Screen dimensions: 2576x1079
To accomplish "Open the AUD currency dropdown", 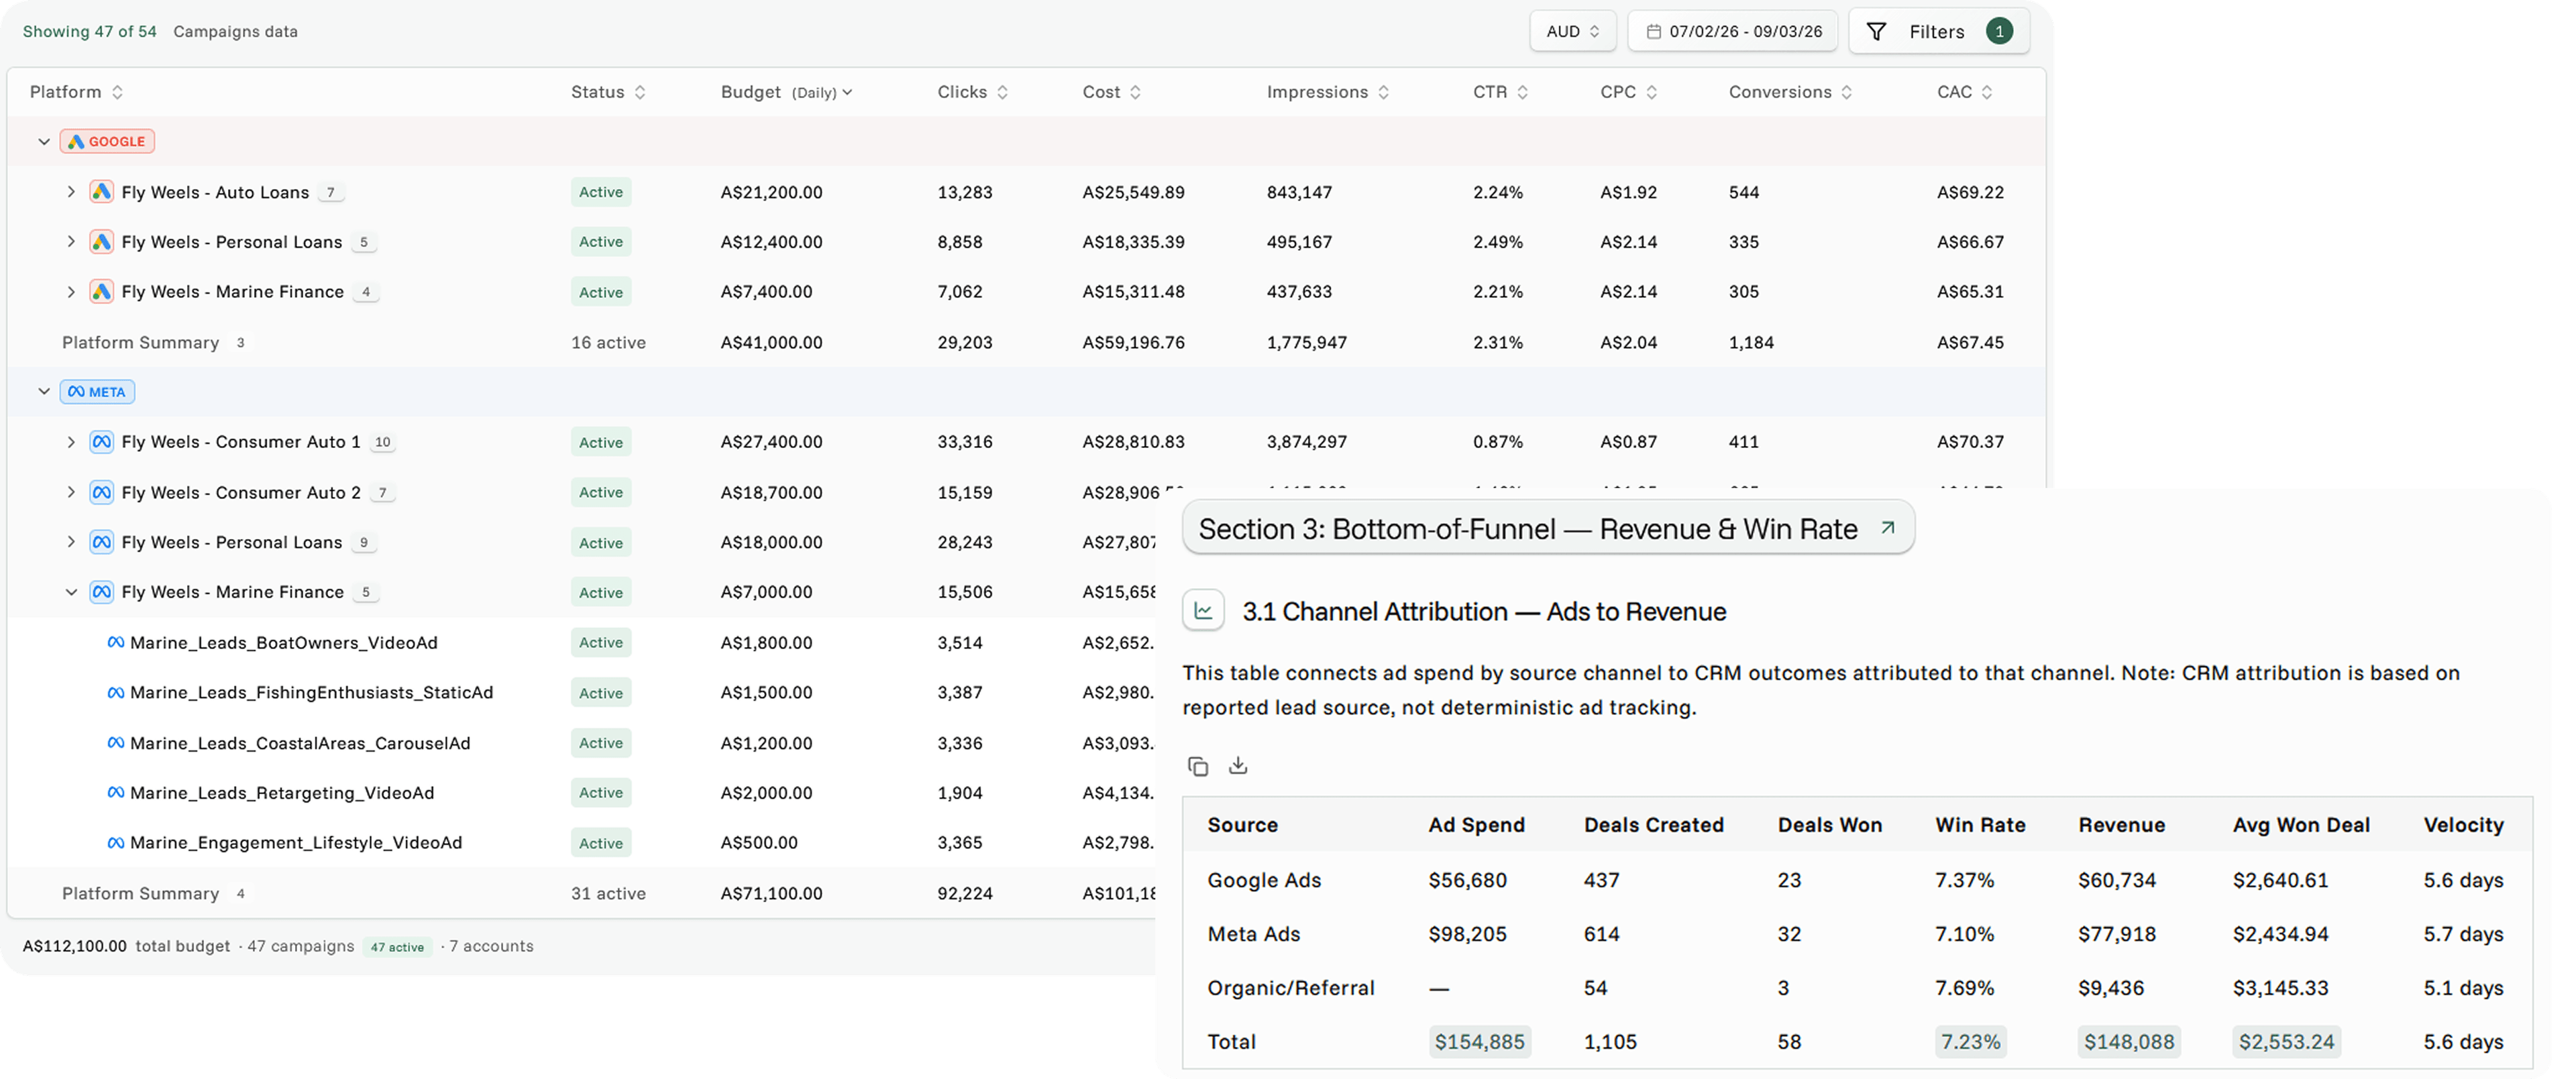I will 1572,31.
